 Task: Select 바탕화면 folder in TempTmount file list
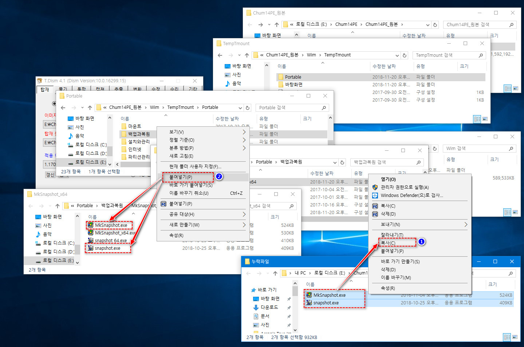[293, 84]
